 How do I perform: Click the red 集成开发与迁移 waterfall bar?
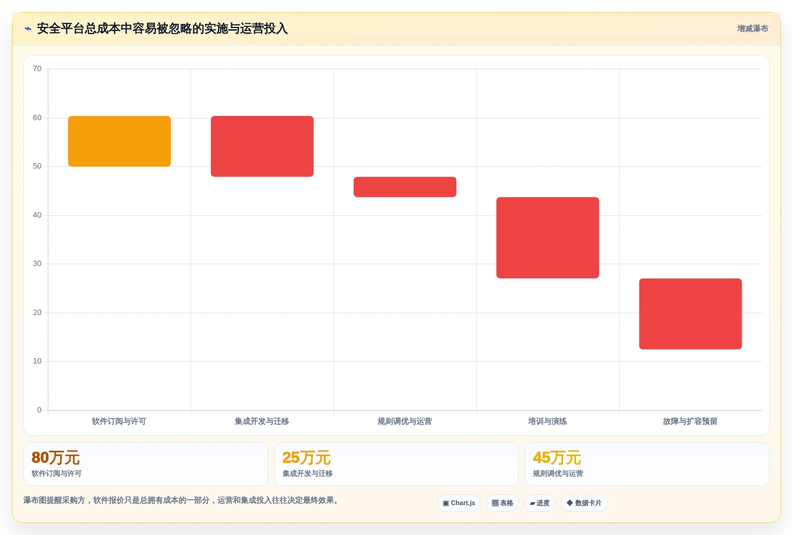pyautogui.click(x=262, y=146)
